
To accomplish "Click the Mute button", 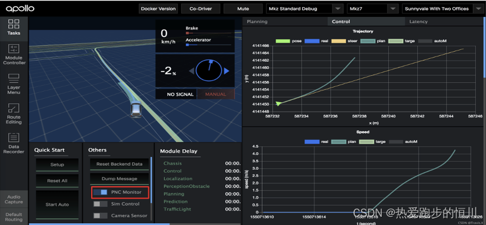I will click(243, 9).
